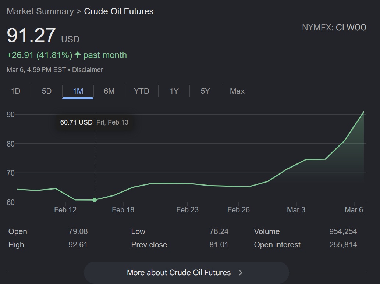Image resolution: width=380 pixels, height=284 pixels.
Task: Click the Volume value 954,254
Action: pyautogui.click(x=343, y=231)
